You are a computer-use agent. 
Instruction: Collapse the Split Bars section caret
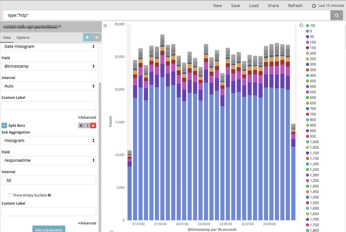click(4, 126)
